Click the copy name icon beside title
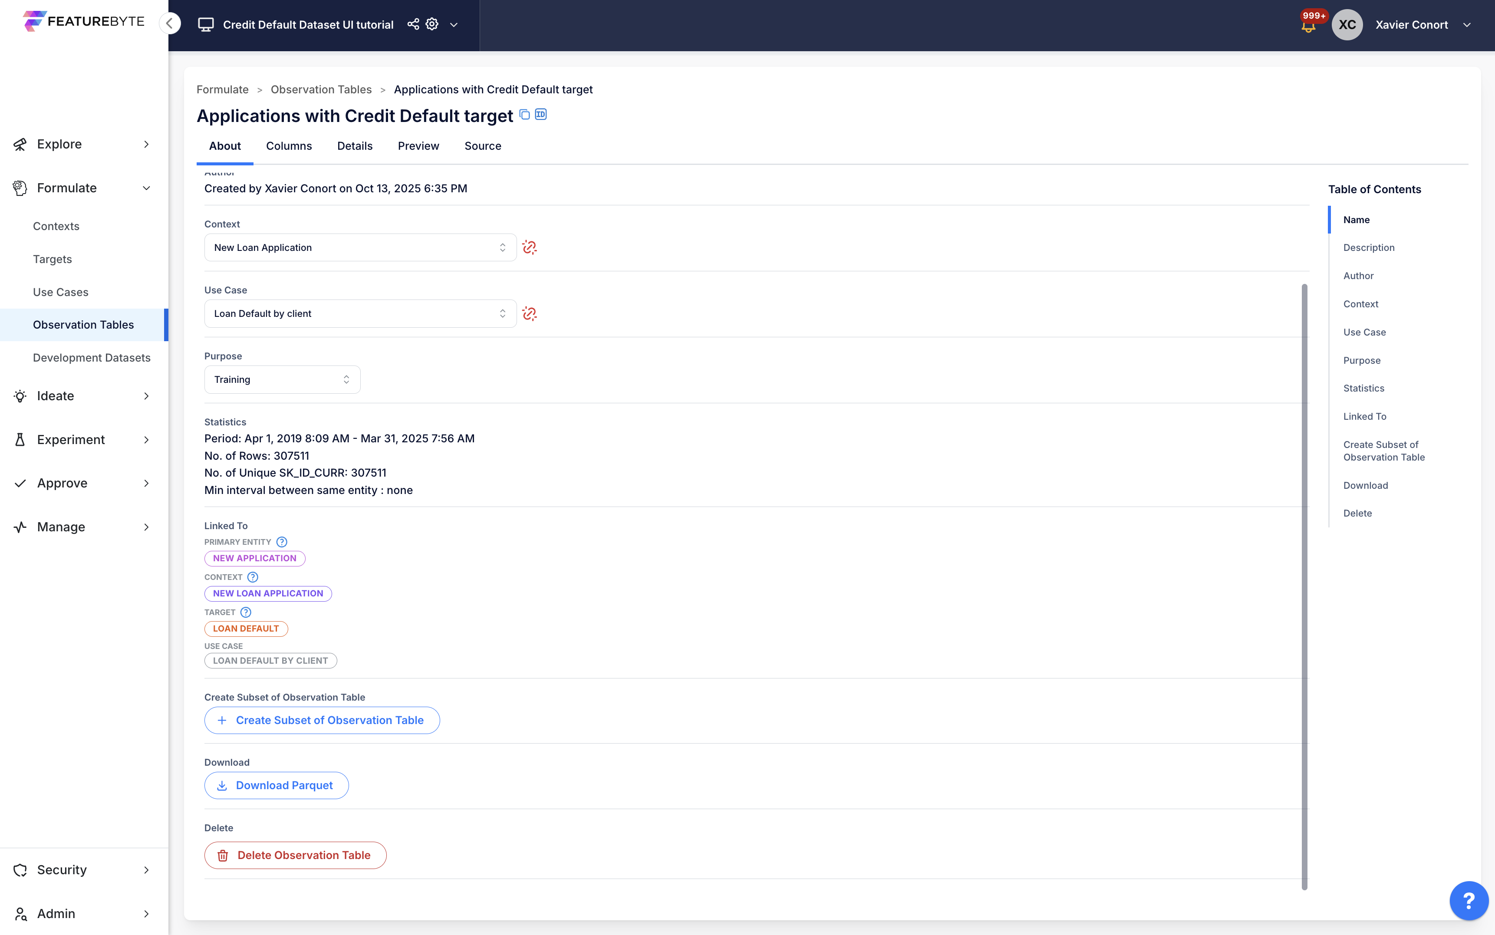This screenshot has height=935, width=1495. [524, 115]
